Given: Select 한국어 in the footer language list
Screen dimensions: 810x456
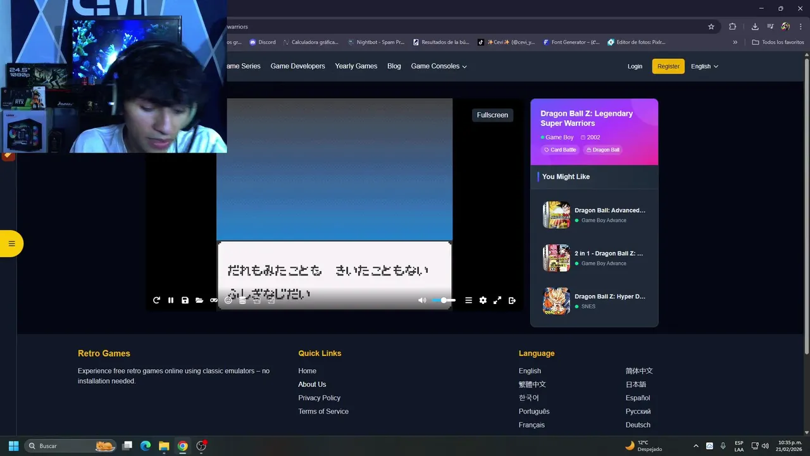Looking at the screenshot, I should 529,398.
